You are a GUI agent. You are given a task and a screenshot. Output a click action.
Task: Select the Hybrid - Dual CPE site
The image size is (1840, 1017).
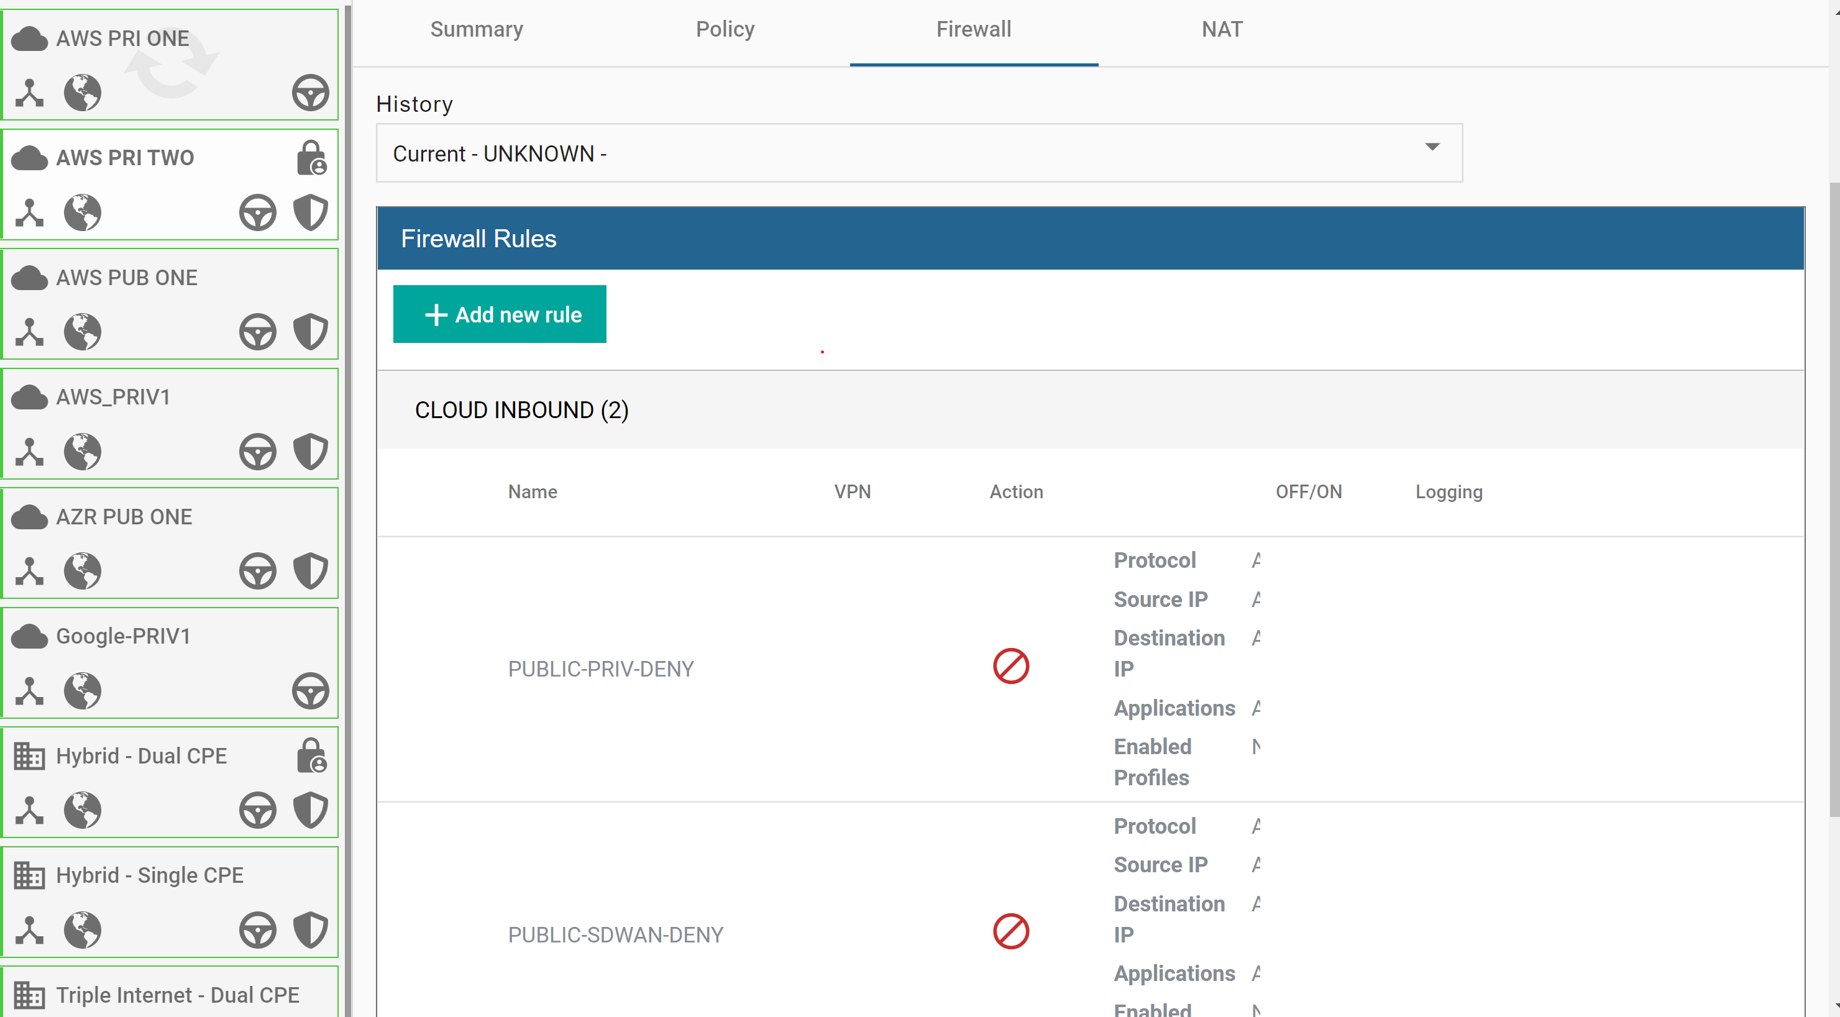(x=170, y=782)
